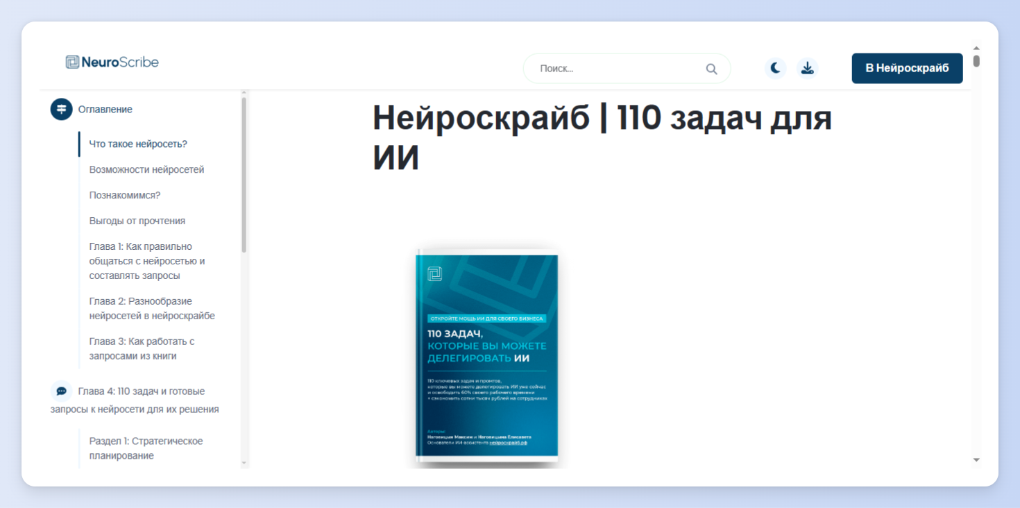This screenshot has width=1020, height=508.
Task: Go to Возможности нейросетей section
Action: click(x=146, y=170)
